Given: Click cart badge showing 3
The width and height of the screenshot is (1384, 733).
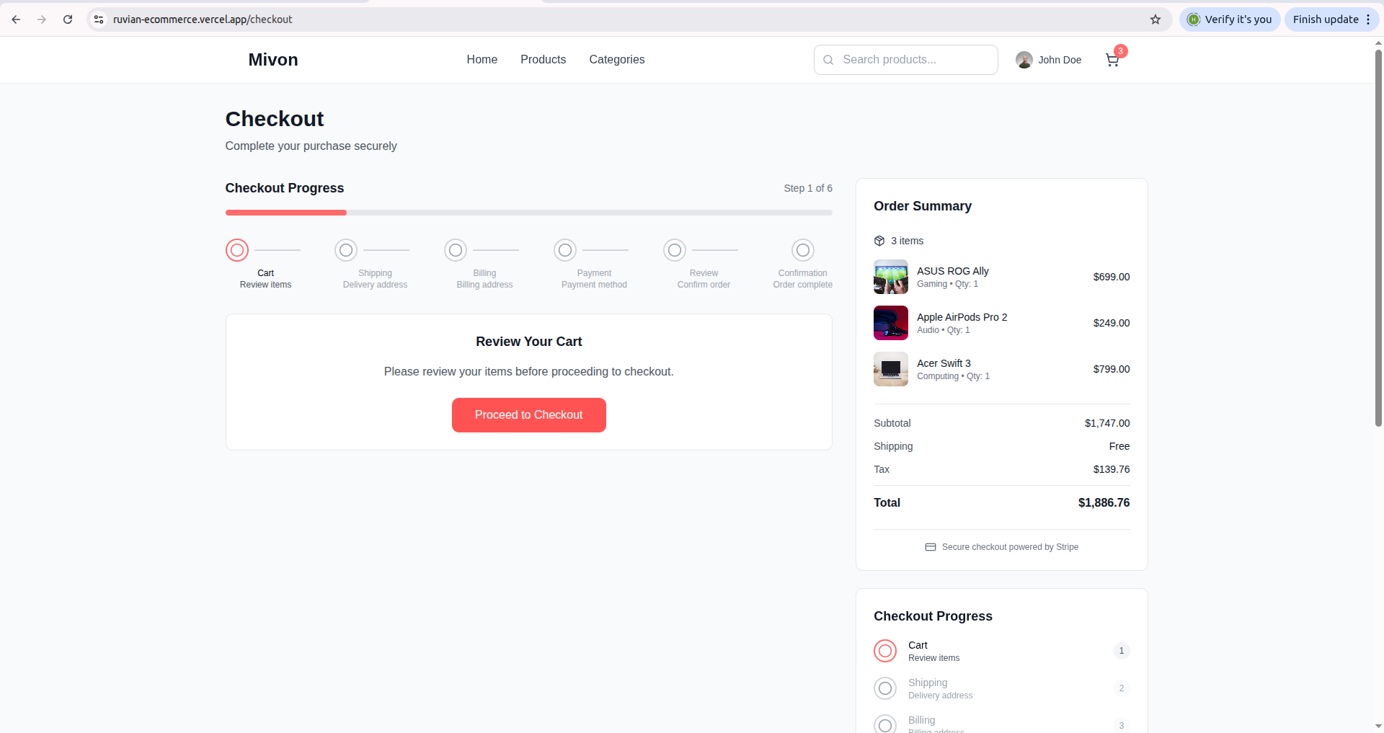Looking at the screenshot, I should pos(1121,51).
